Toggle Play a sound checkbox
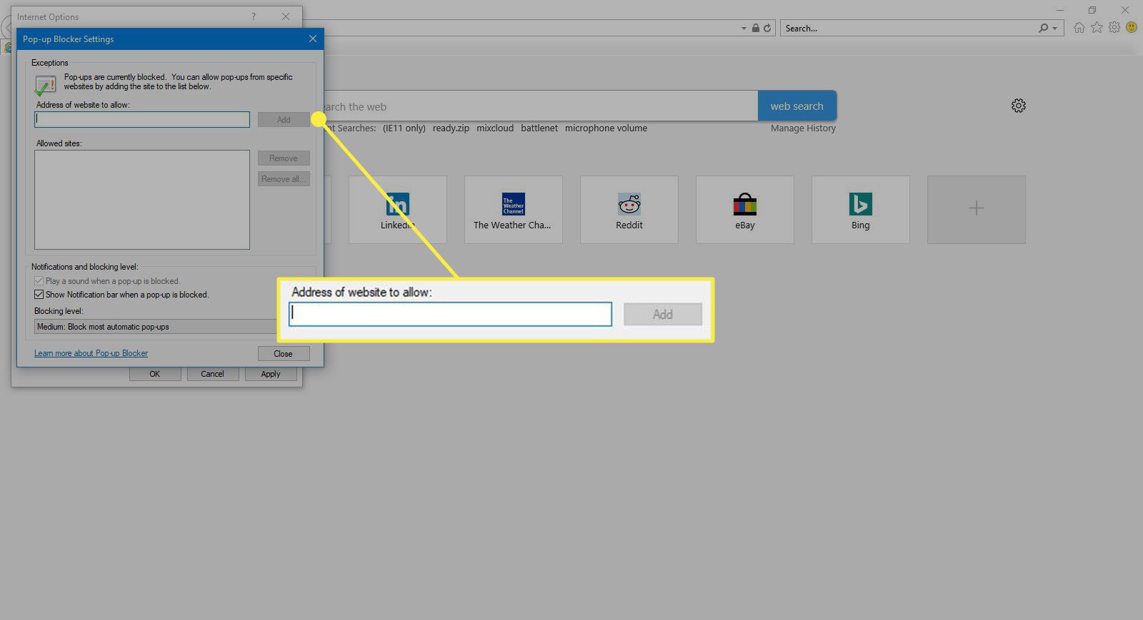The image size is (1143, 620). (x=39, y=280)
